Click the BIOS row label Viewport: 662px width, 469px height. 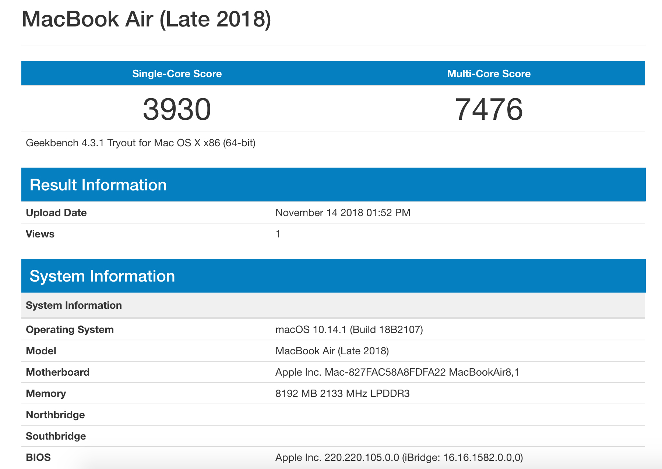click(x=38, y=458)
